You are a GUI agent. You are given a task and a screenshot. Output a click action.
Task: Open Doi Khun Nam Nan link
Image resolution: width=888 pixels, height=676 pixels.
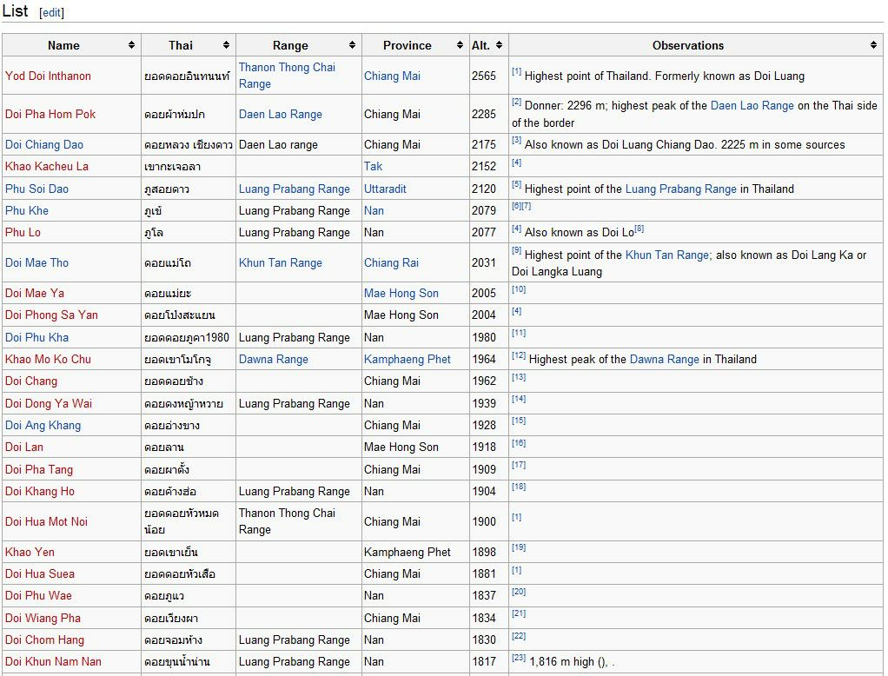pyautogui.click(x=53, y=661)
